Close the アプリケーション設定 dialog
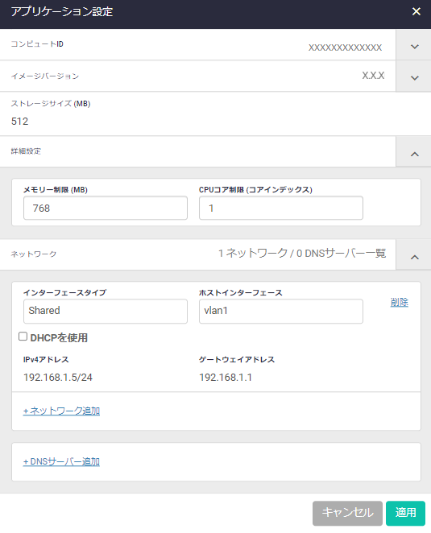The width and height of the screenshot is (431, 533). [x=416, y=11]
